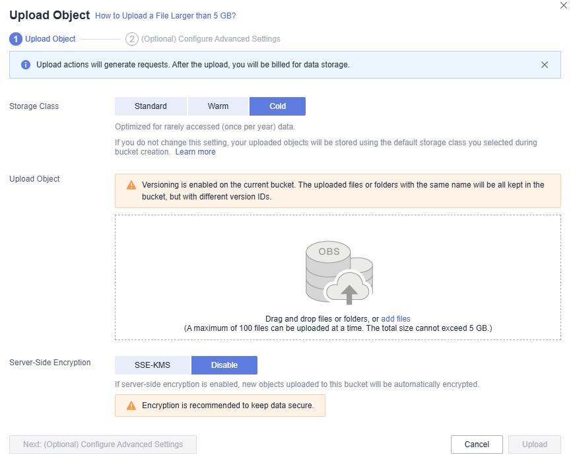The height and width of the screenshot is (463, 575).
Task: Open the Learn more link
Action: pos(195,152)
